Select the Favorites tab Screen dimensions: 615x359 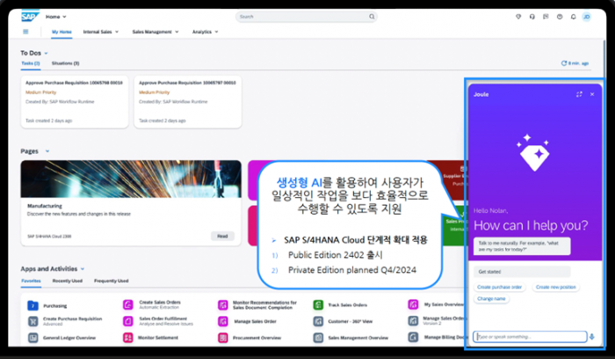click(31, 281)
